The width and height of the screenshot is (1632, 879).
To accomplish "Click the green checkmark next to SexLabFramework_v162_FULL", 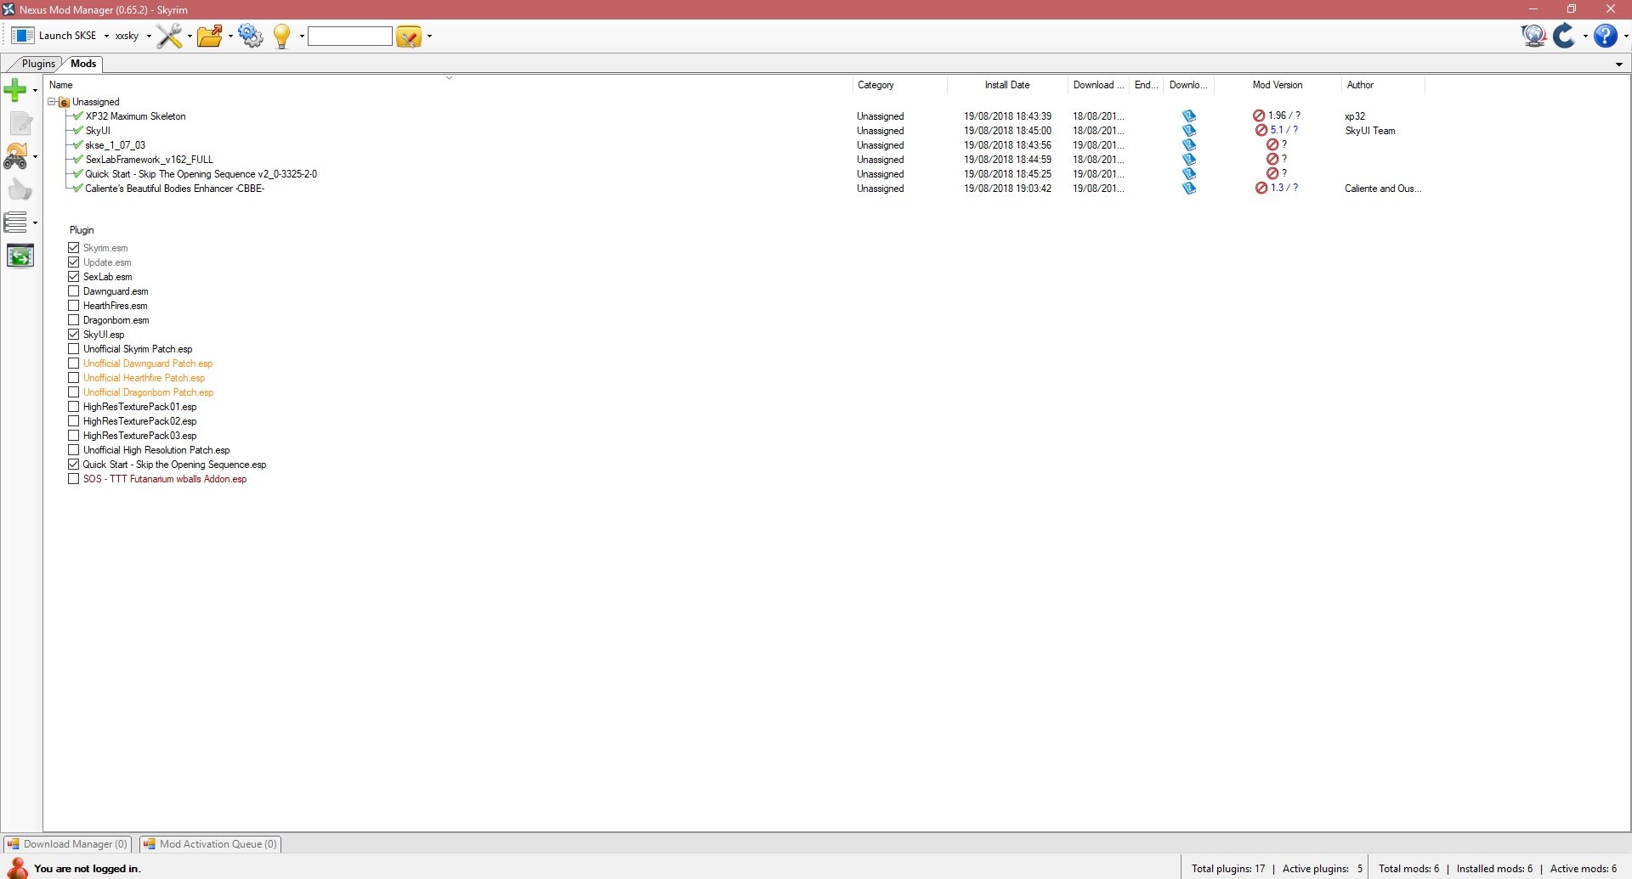I will (x=78, y=160).
